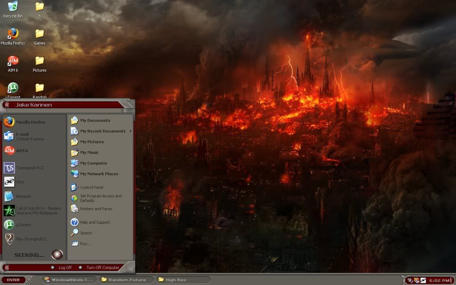Open the SEEKING.... all programs button
This screenshot has height=285, width=456.
38,255
